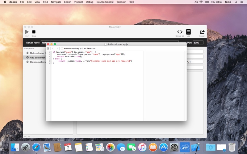Viewport: 247px width, 154px height.
Task: Open the Help menu
Action: 132,2
